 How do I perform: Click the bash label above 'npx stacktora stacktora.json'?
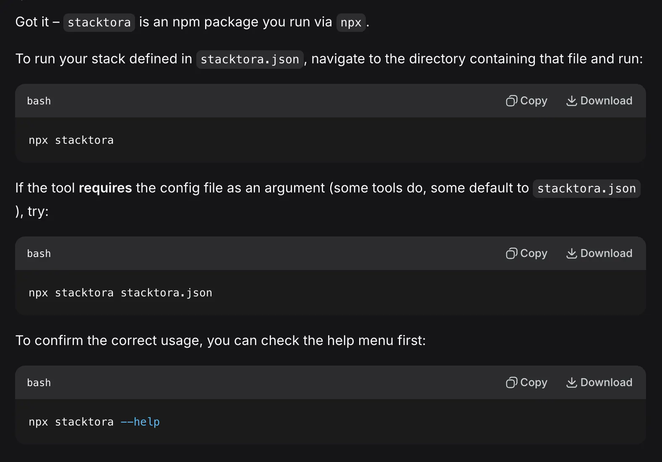(x=39, y=254)
